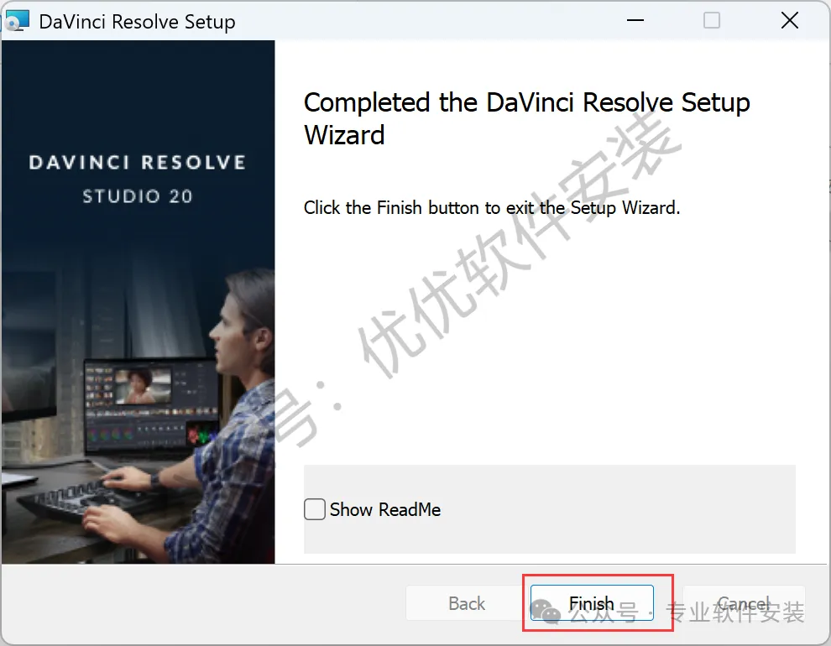Click the Show ReadMe label text
This screenshot has height=646, width=831.
coord(384,509)
